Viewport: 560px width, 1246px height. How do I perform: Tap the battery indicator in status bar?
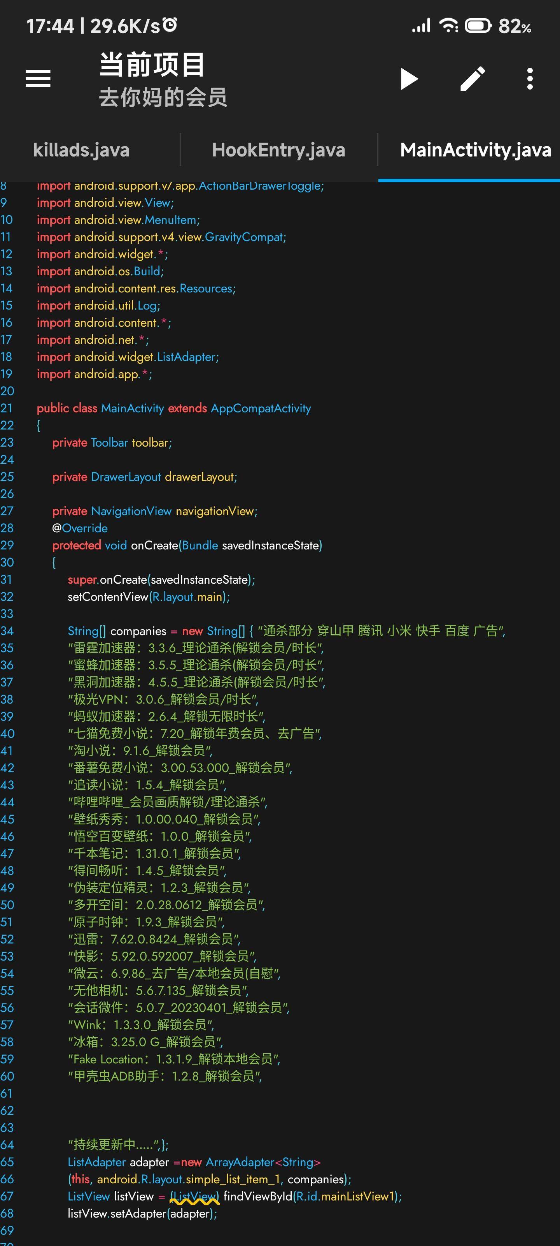[478, 25]
